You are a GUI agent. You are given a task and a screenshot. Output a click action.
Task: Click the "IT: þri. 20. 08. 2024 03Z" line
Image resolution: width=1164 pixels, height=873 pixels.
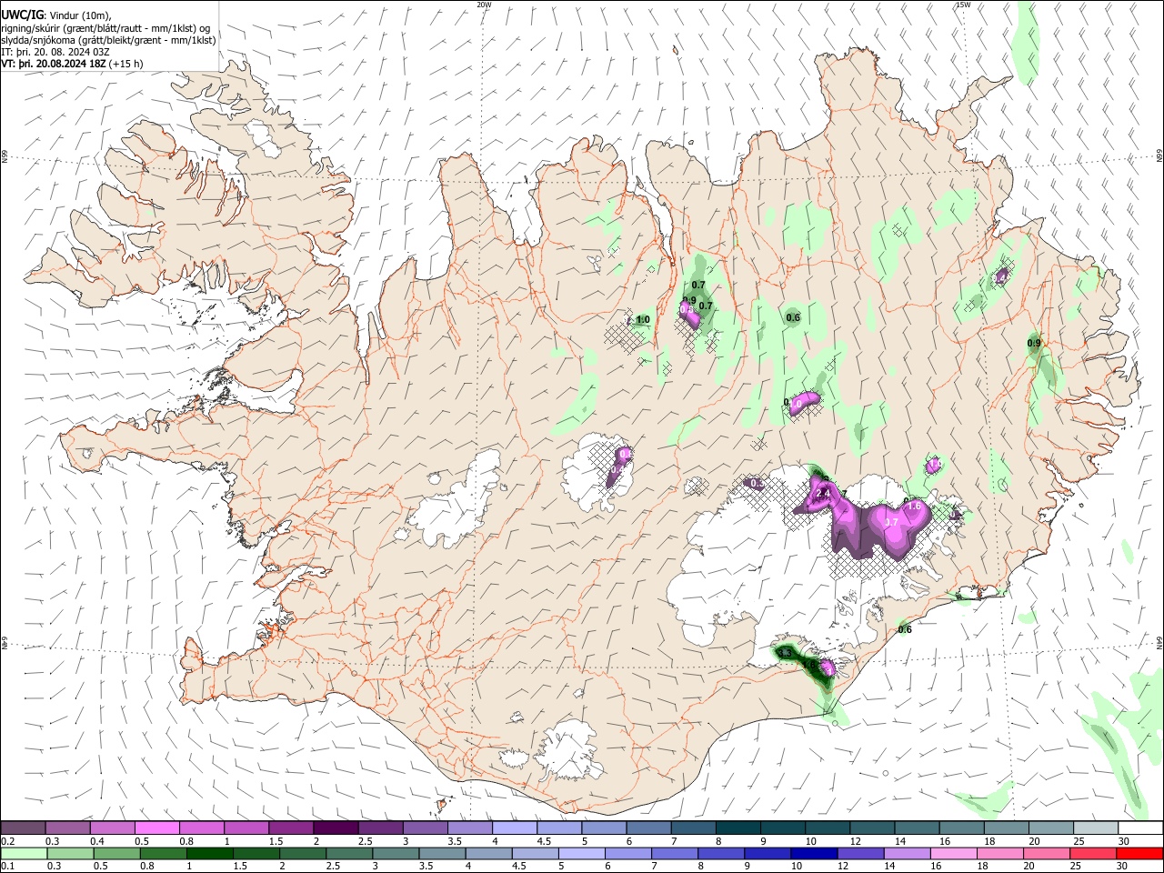click(x=55, y=52)
